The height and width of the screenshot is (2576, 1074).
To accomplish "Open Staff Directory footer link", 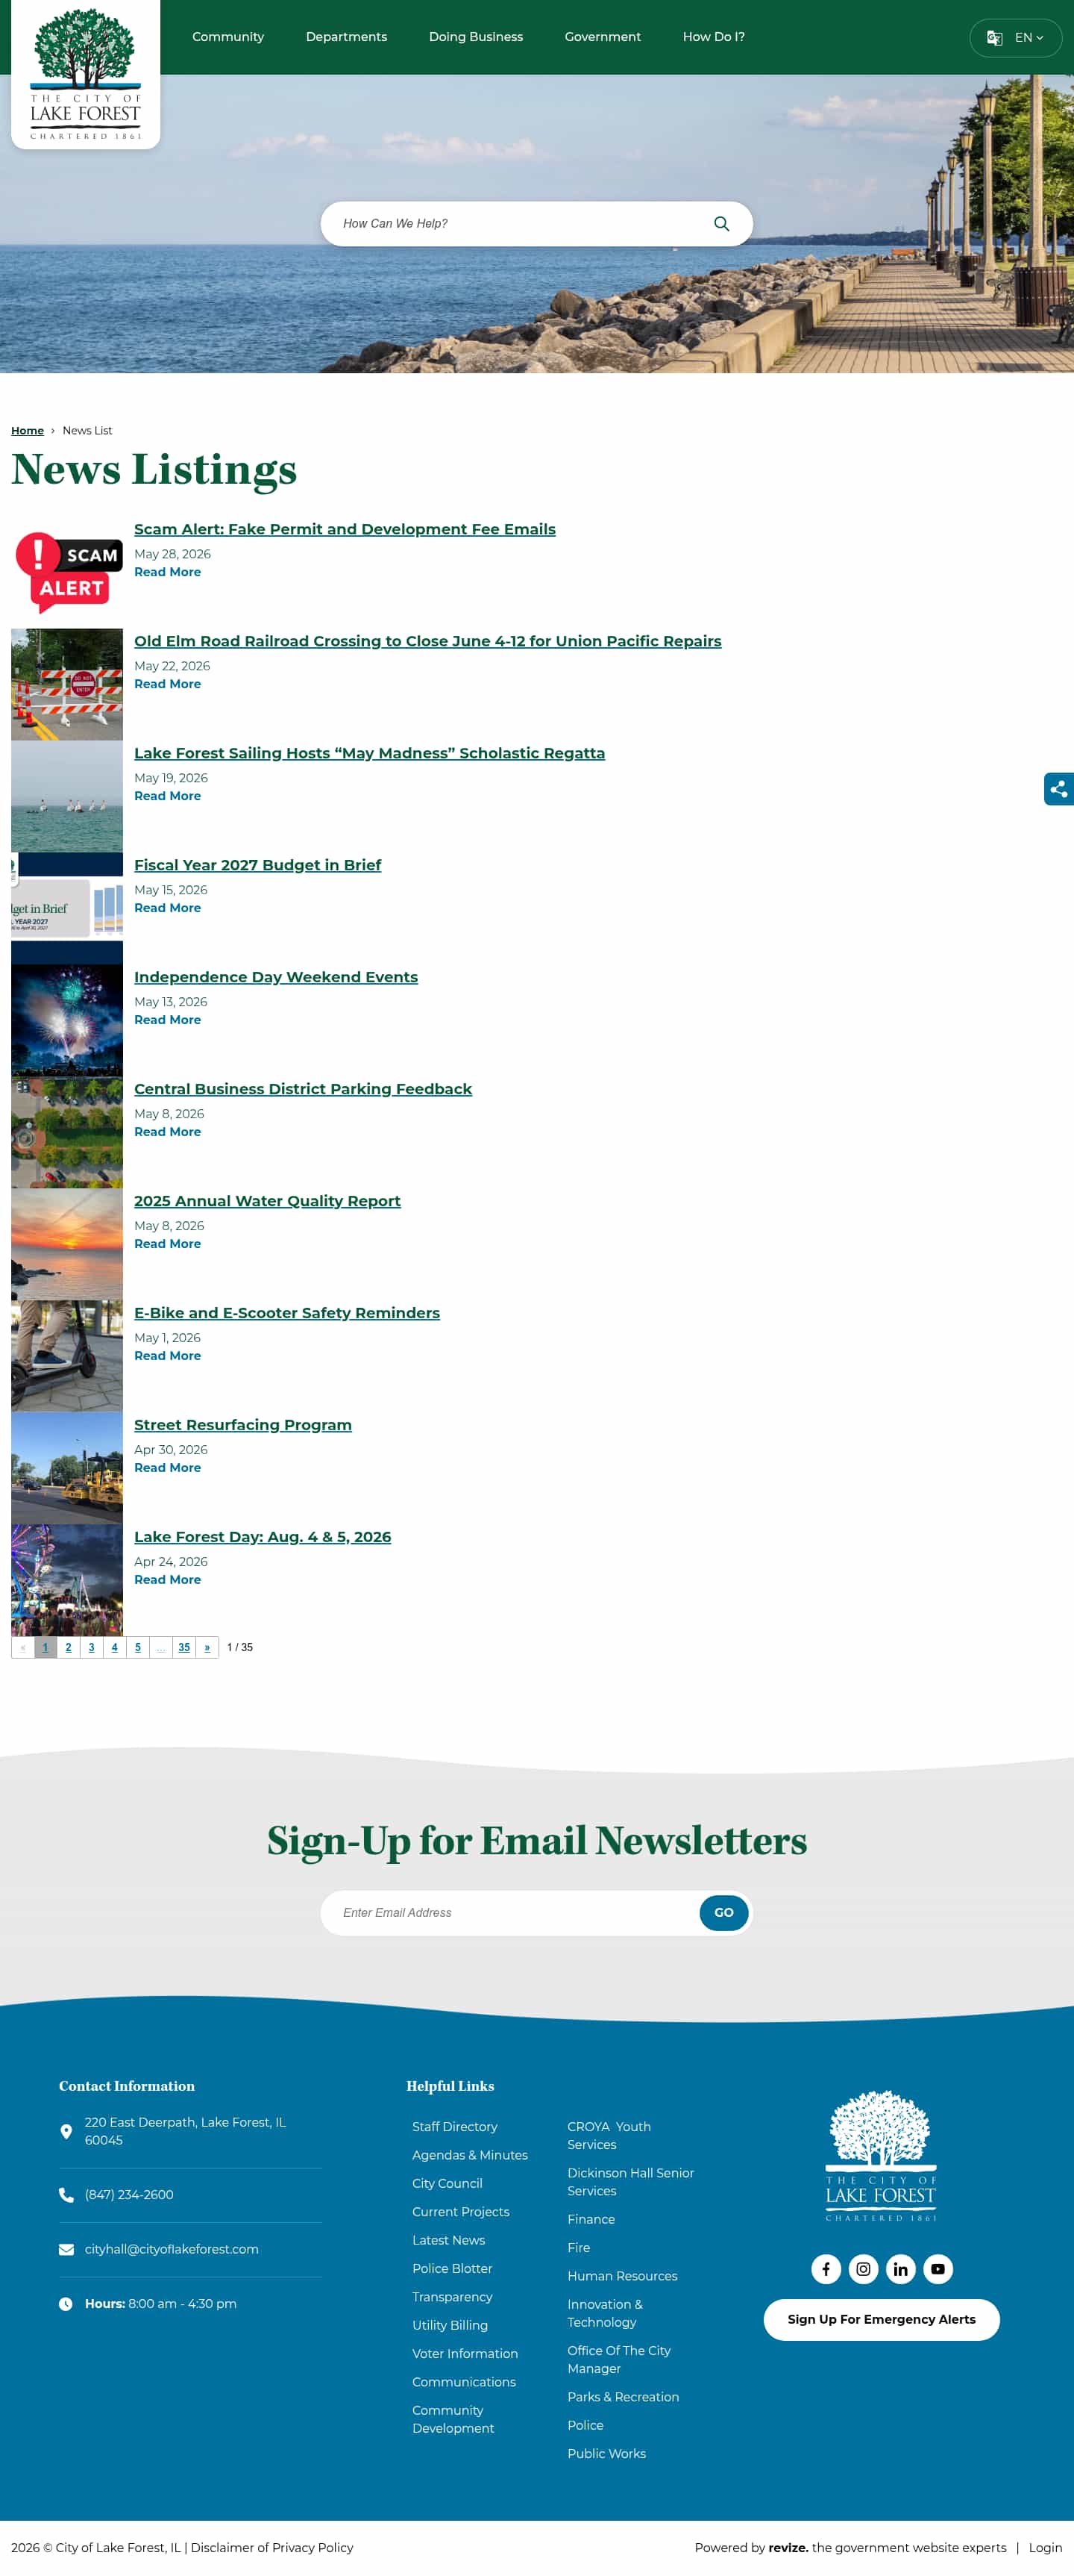I will (x=454, y=2126).
